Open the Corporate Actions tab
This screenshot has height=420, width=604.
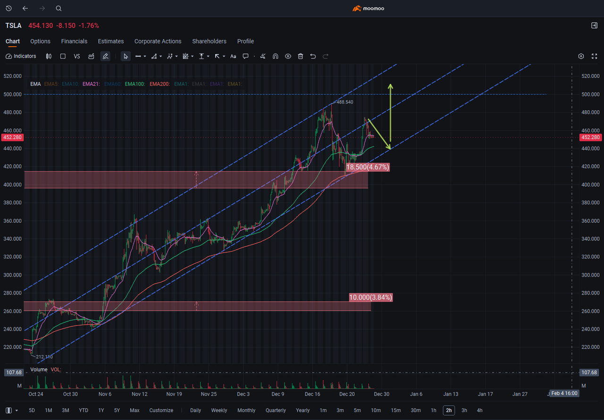158,42
